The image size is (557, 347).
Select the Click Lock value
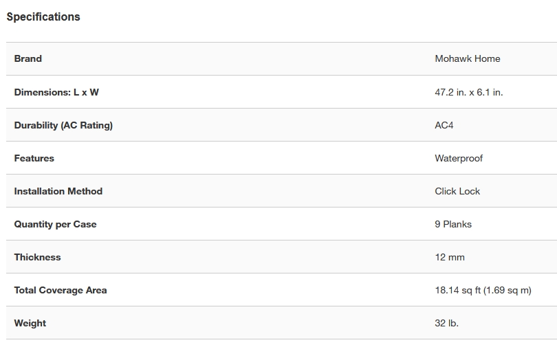pyautogui.click(x=457, y=191)
